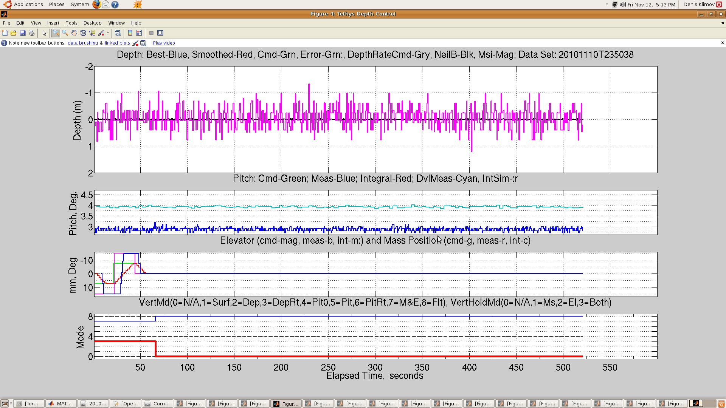The width and height of the screenshot is (726, 408).
Task: Click the date and time clock
Action: pos(651,5)
